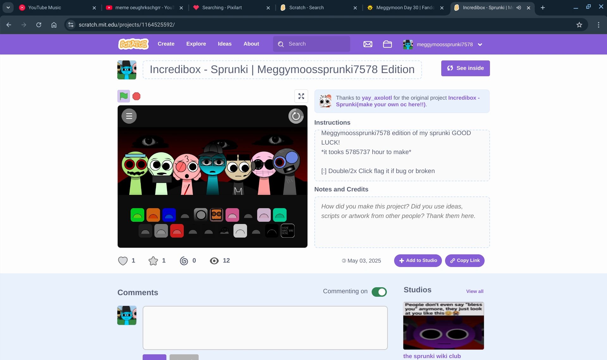Click the remix spiral count icon
The image size is (607, 360).
184,261
